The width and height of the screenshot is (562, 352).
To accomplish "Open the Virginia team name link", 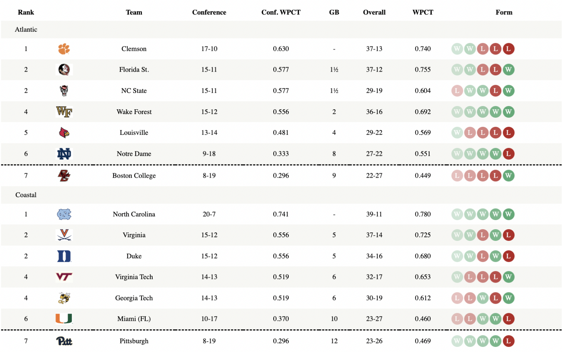I will tap(134, 235).
